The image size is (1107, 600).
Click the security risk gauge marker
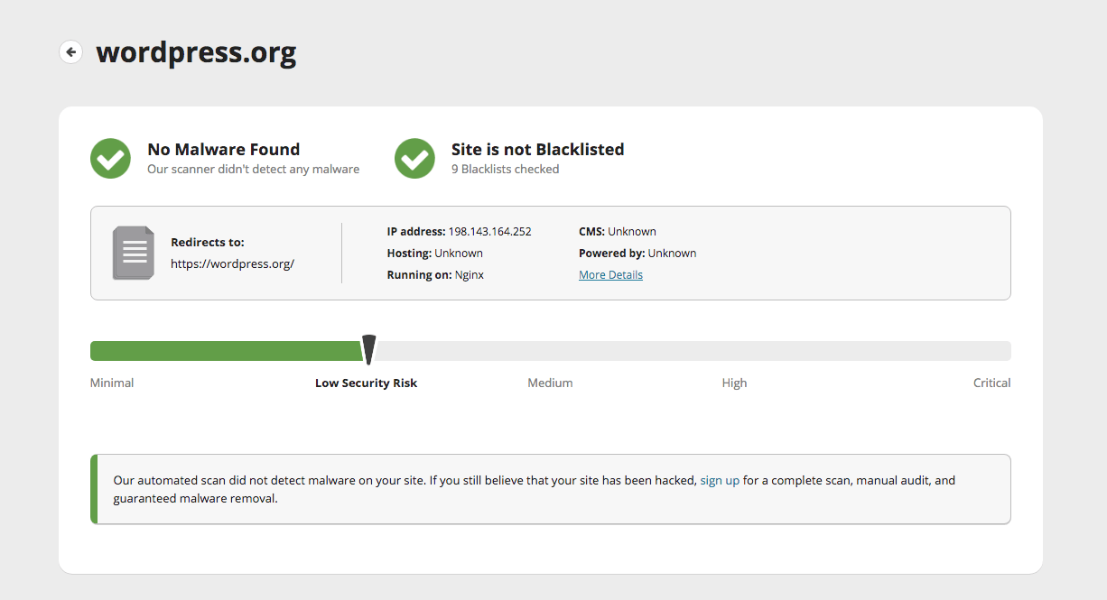click(x=368, y=350)
